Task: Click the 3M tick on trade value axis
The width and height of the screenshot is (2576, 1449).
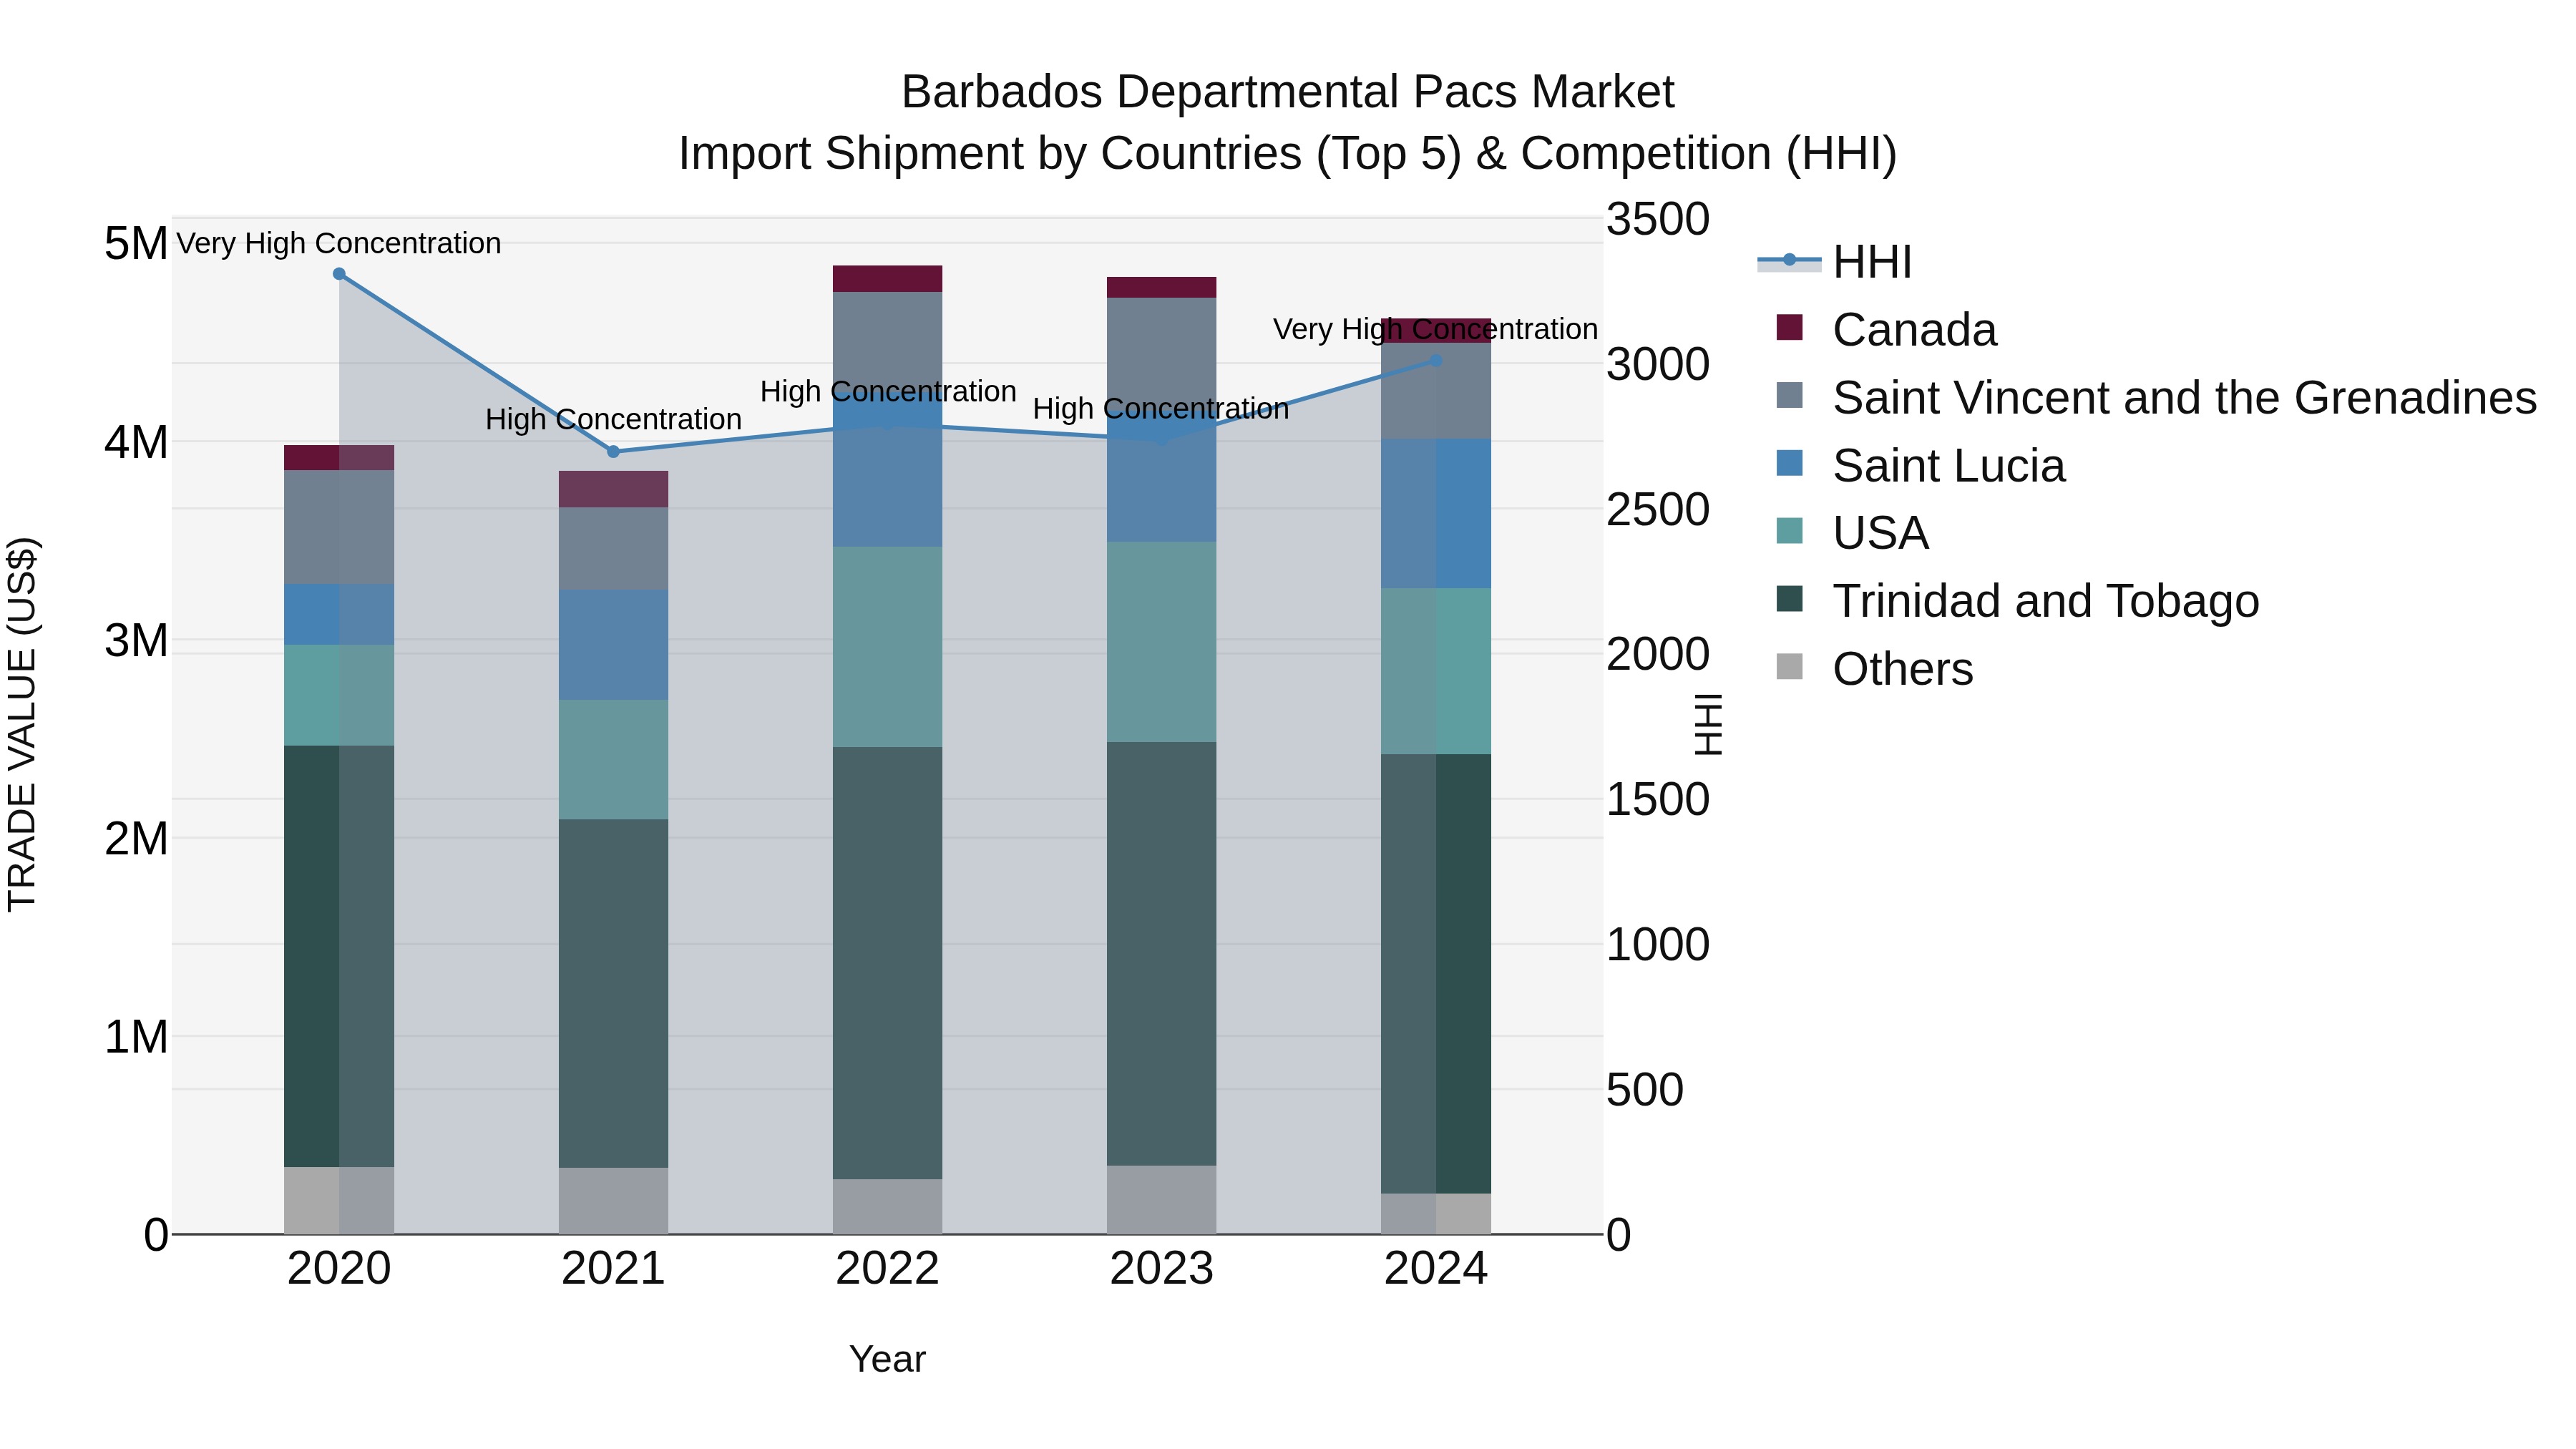Action: (x=136, y=640)
